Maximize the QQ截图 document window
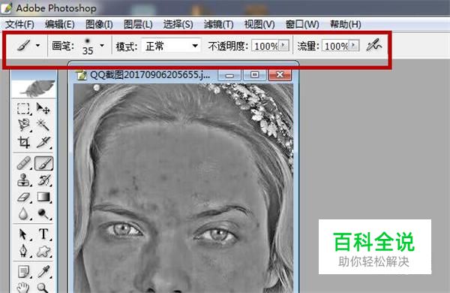The height and width of the screenshot is (293, 450). point(254,75)
